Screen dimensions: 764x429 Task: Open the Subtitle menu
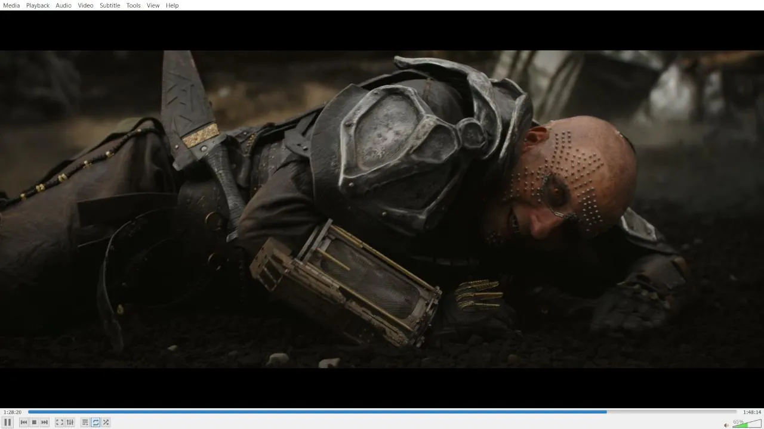coord(110,5)
